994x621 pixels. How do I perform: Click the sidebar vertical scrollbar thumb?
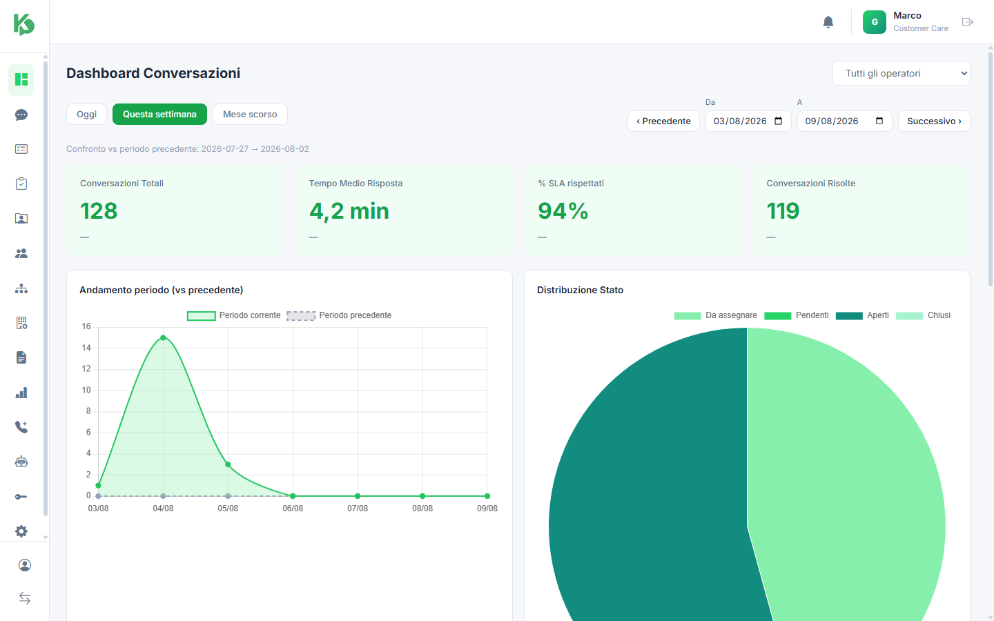(x=46, y=288)
